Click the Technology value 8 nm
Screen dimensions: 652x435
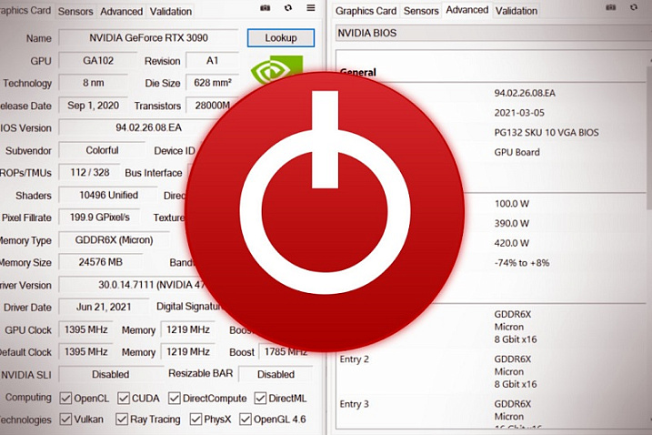coord(93,83)
